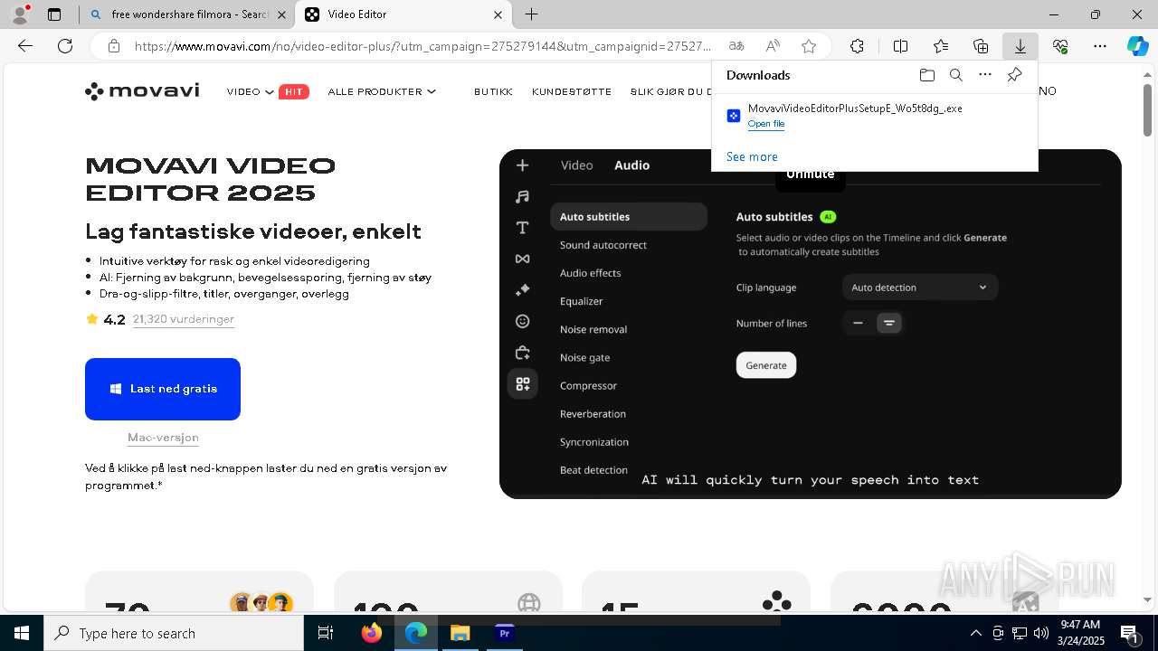Viewport: 1158px width, 651px height.
Task: Click the address bar URL field
Action: 423,46
